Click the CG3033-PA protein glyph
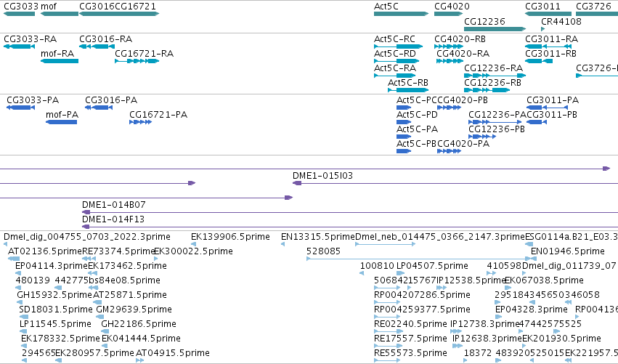Image resolution: width=618 pixels, height=364 pixels. click(x=21, y=108)
